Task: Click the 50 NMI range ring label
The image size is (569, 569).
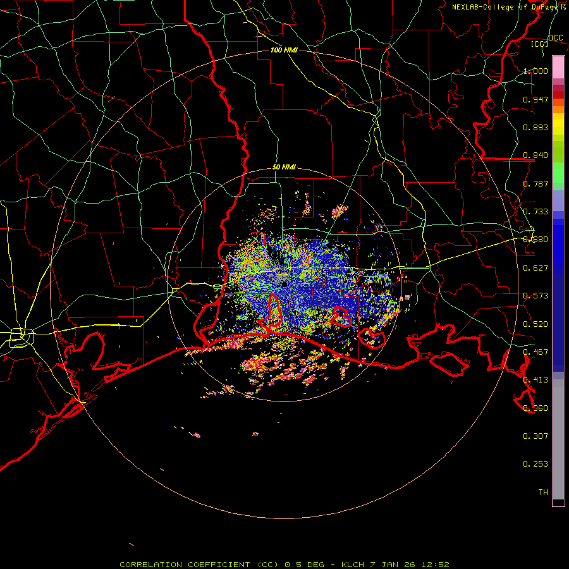Action: 284,168
